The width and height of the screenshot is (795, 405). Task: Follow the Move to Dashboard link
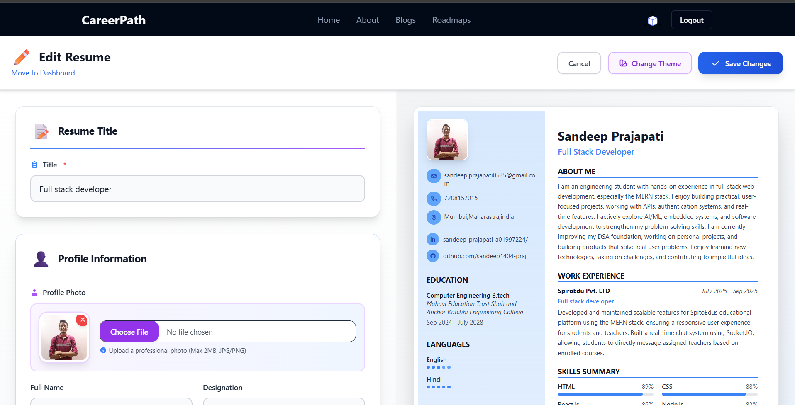click(x=43, y=73)
